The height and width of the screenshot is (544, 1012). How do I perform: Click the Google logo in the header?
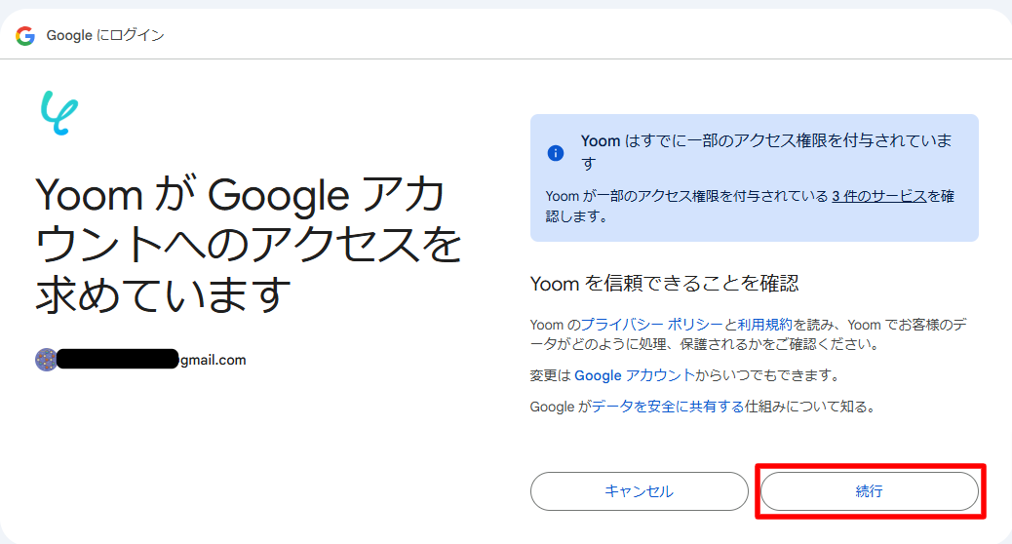click(x=24, y=35)
